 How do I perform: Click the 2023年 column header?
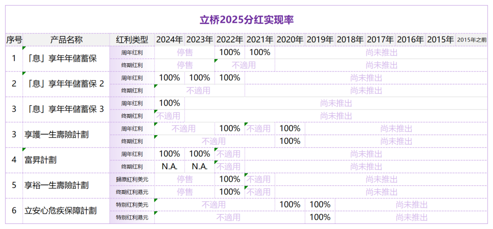point(199,40)
